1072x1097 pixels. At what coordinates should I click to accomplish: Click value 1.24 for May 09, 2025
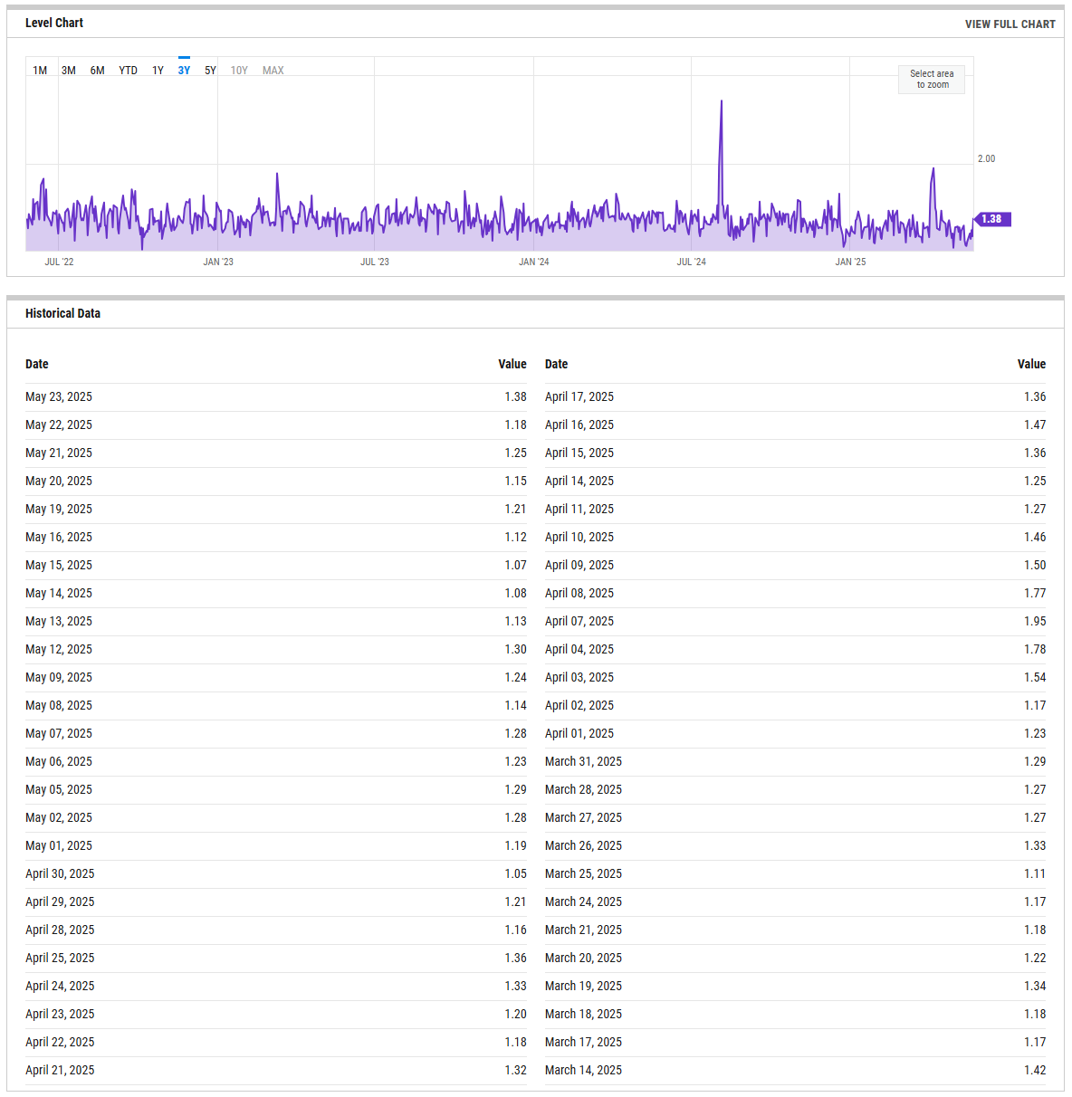tap(516, 677)
